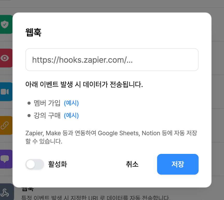Click the dimmed backdrop right of the dialog

pyautogui.click(x=218, y=100)
